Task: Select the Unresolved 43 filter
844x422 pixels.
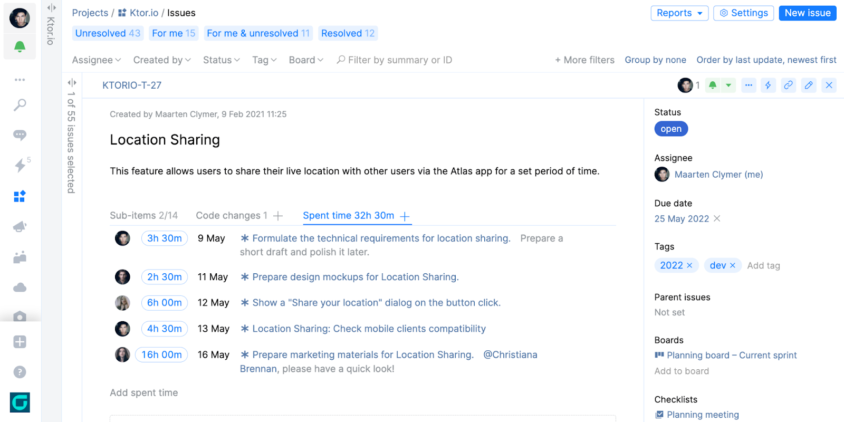Action: point(108,33)
